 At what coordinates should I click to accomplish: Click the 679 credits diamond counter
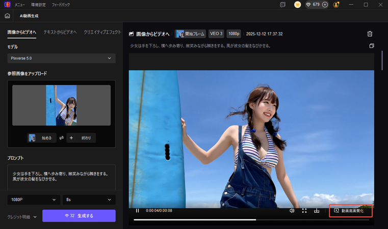[x=313, y=5]
